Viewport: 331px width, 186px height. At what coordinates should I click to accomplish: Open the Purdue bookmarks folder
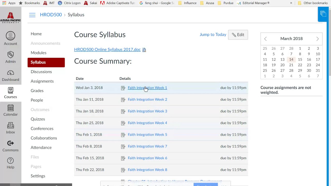pos(225,3)
